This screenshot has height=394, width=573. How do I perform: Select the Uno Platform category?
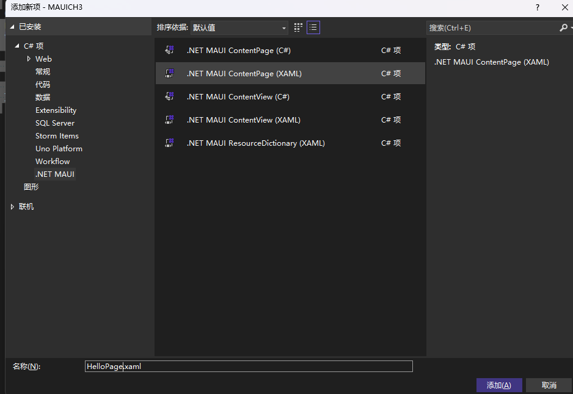point(59,148)
